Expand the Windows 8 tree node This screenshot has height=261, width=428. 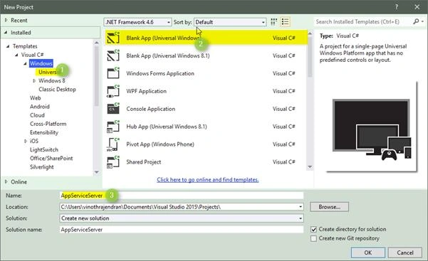(34, 81)
